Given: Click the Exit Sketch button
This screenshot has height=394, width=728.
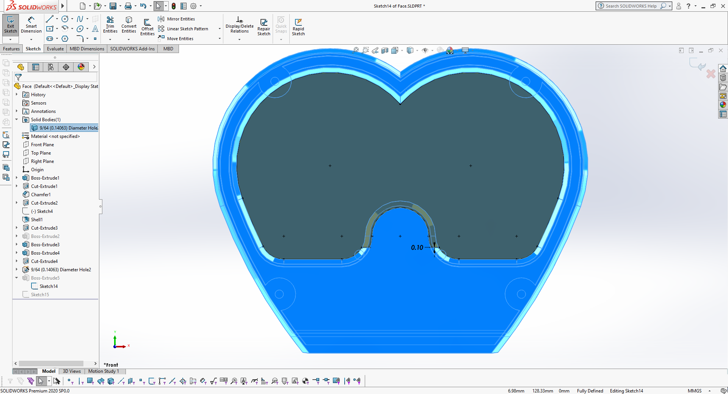Looking at the screenshot, I should tap(11, 25).
